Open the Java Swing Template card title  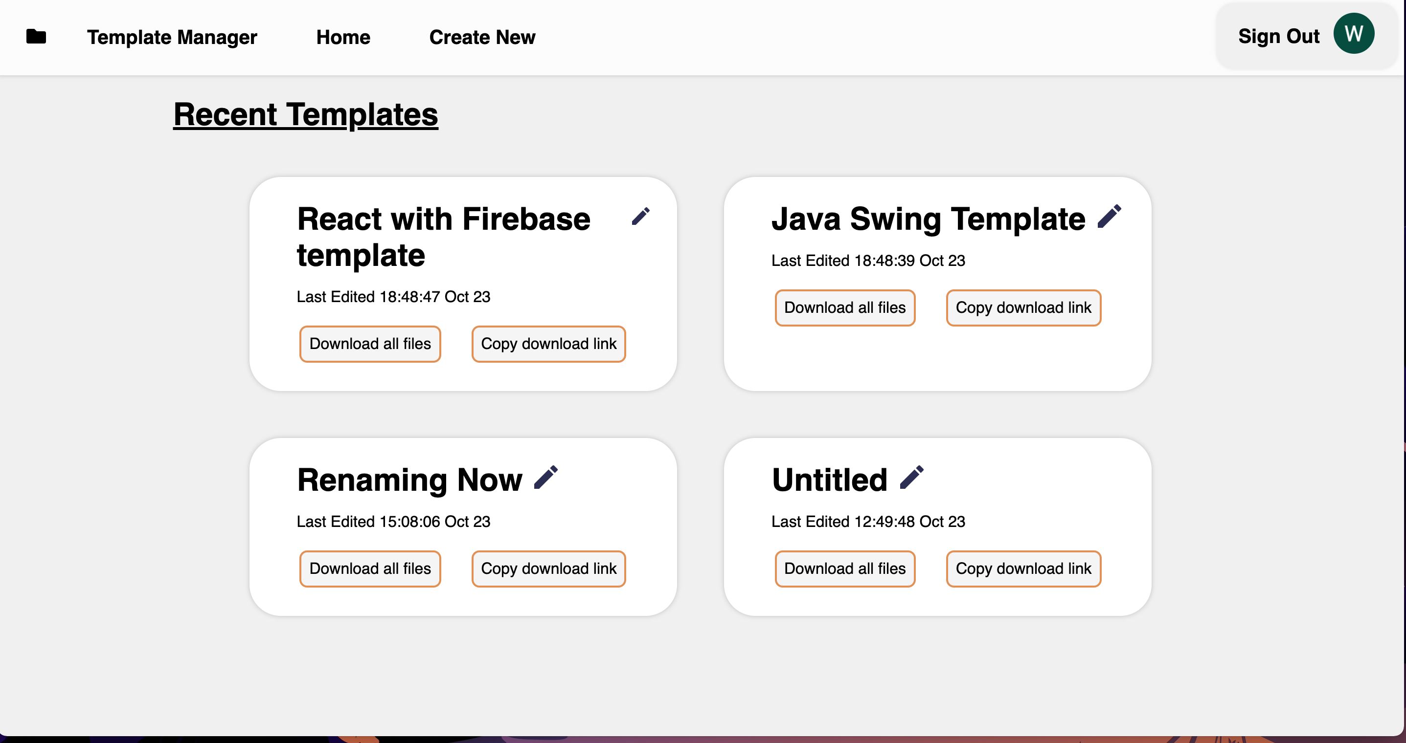pos(928,219)
